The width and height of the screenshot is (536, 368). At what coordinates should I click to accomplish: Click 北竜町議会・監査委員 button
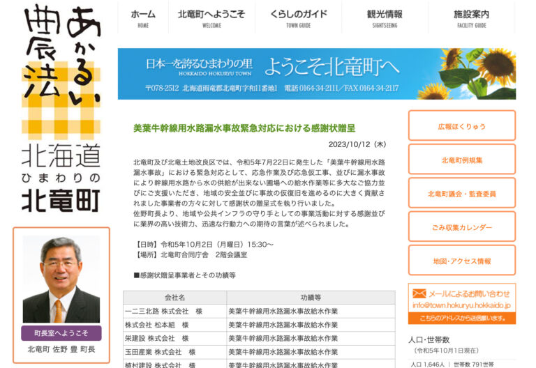click(461, 194)
